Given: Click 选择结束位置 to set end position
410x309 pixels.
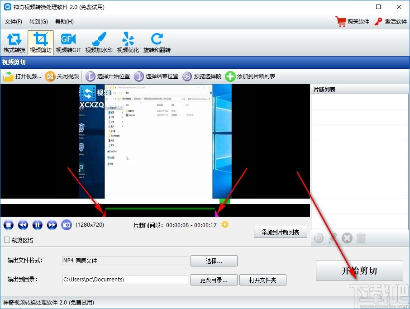Looking at the screenshot, I should (156, 76).
